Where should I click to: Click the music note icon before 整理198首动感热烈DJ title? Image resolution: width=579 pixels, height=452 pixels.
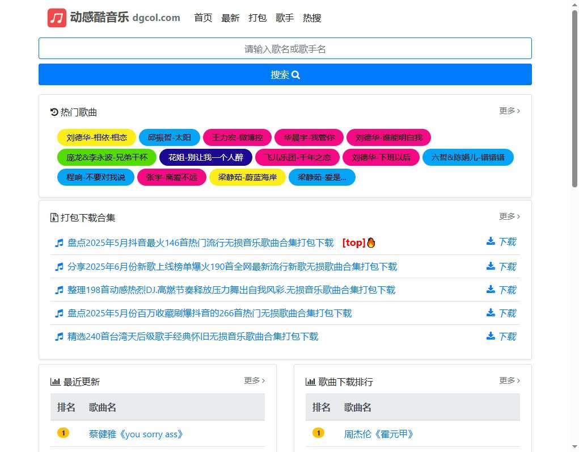click(58, 290)
